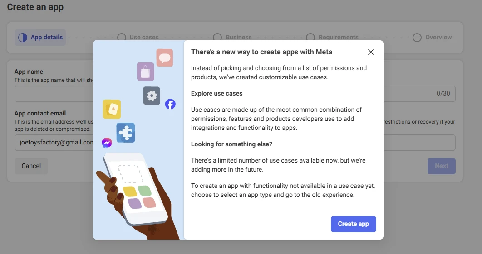Screen dimensions: 482x254
Task: Close the new way to create apps dialog
Action: [x=371, y=52]
